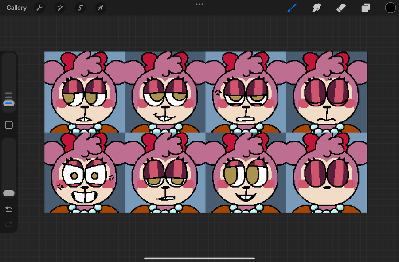This screenshot has height=262, width=399.
Task: Select the Eraser tool
Action: 341,8
